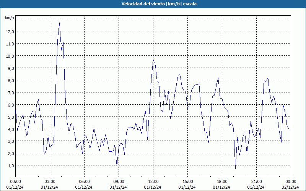The height and width of the screenshot is (191, 306).
Task: Click the 4,0 y-axis value
Action: tap(11, 129)
